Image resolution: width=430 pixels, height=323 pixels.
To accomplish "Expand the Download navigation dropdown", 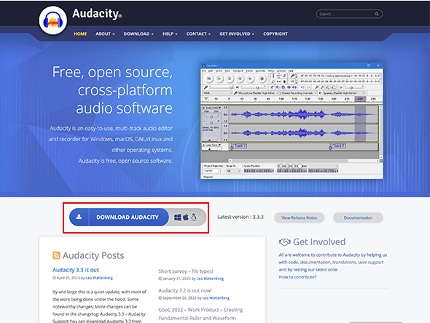I will pyautogui.click(x=138, y=34).
